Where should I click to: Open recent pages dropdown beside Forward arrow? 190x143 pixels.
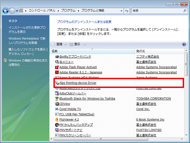(17, 11)
